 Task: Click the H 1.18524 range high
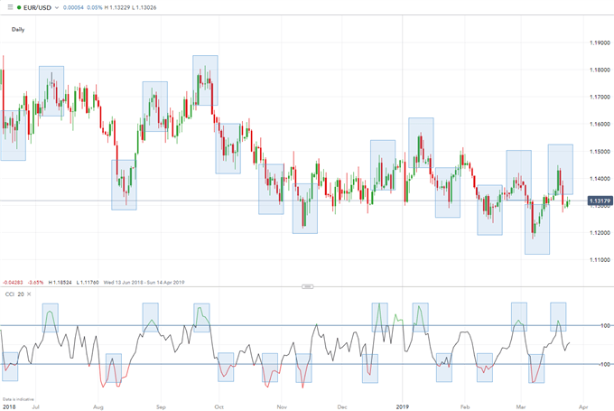click(x=60, y=282)
